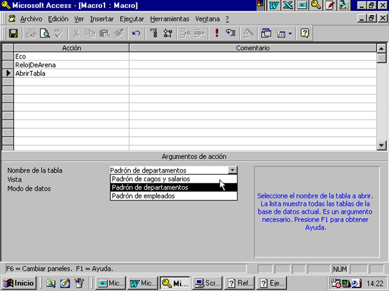Select 'Padrón de empleados' option

point(174,196)
